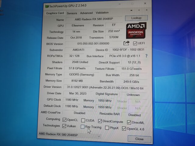Toggle the DirectCompute checkbox

pos(100,121)
